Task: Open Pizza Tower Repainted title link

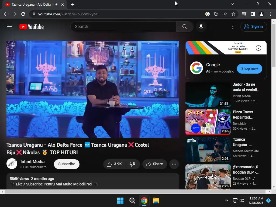Action: point(243,115)
